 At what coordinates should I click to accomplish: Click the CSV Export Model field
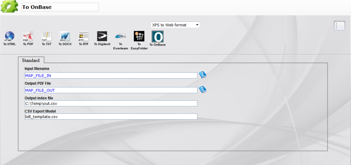point(111,117)
